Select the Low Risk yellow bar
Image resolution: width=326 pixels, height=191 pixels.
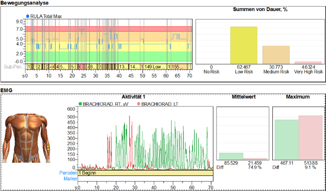244,45
